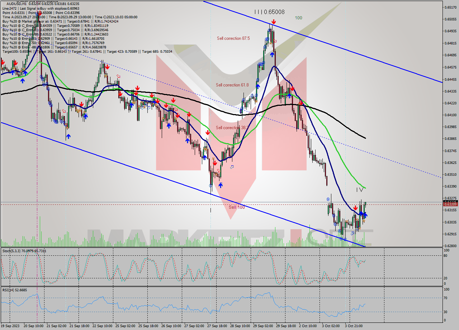
Task: Click the green '100' label near the peak
Action: pos(298,18)
